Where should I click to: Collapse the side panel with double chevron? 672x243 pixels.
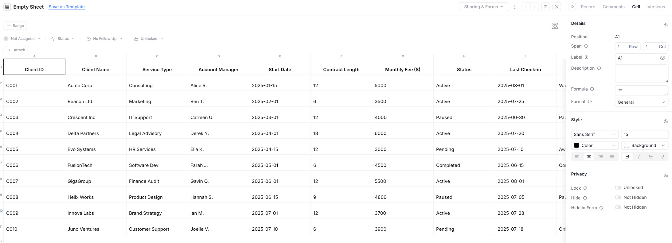point(572,7)
